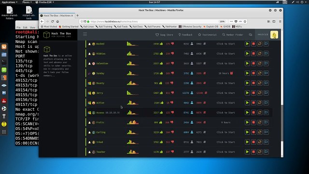Stop the Access machine

[253, 113]
